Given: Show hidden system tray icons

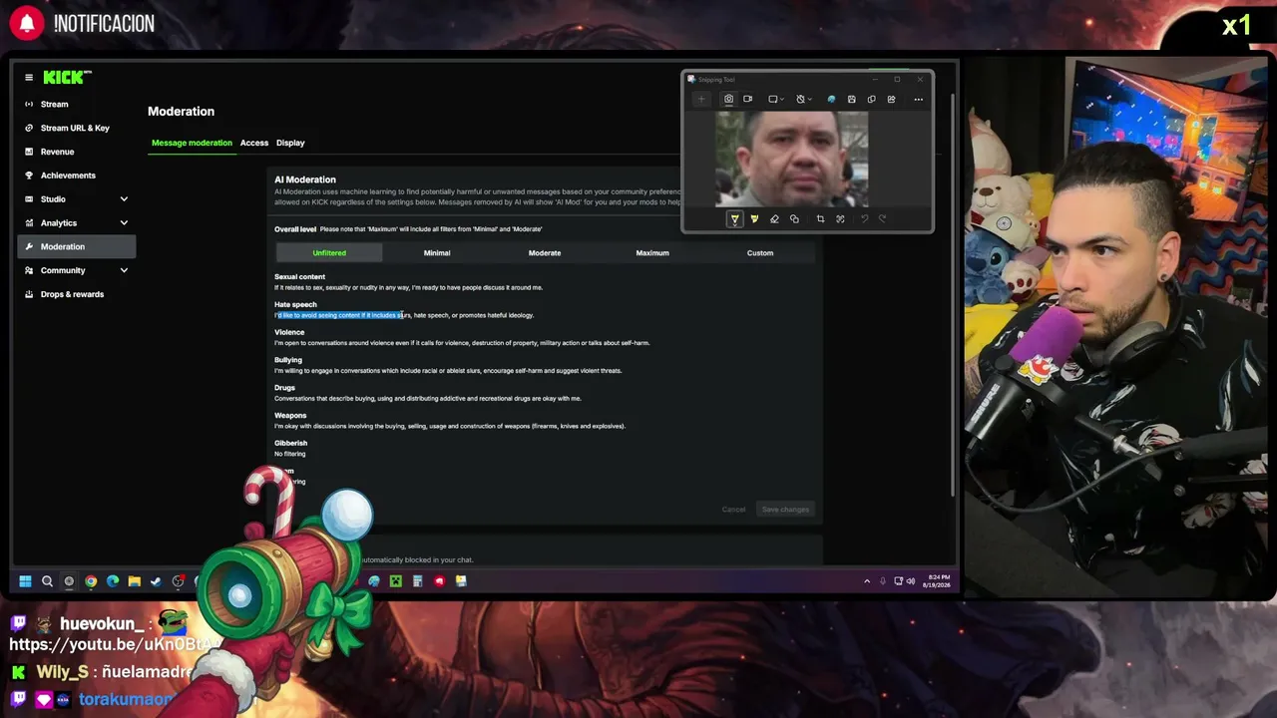Looking at the screenshot, I should point(867,581).
